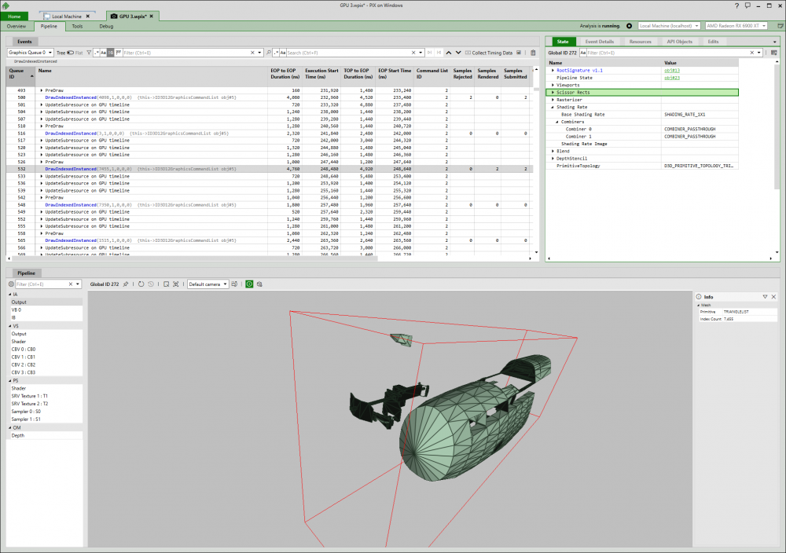Toggle the Tree/Flat view switch
The height and width of the screenshot is (553, 786).
tap(70, 53)
